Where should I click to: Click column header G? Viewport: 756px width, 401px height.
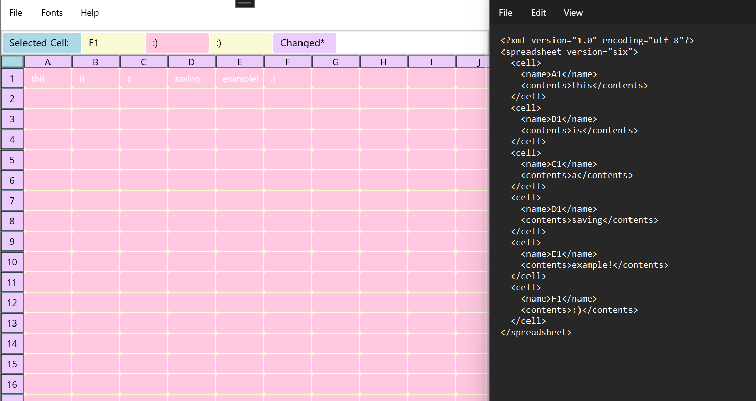(x=335, y=62)
